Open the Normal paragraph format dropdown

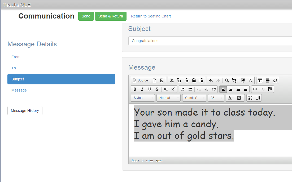click(168, 98)
